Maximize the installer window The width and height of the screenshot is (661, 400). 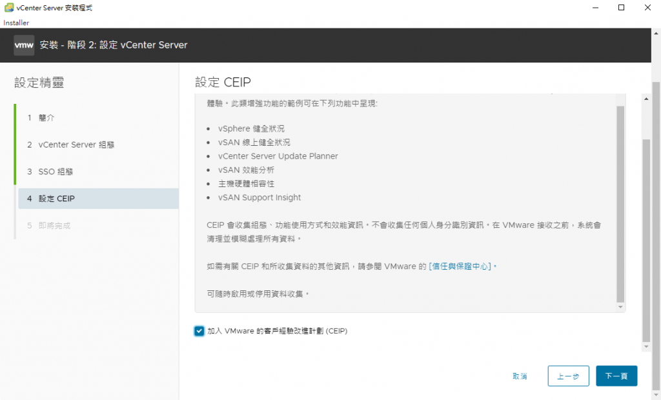coord(622,8)
